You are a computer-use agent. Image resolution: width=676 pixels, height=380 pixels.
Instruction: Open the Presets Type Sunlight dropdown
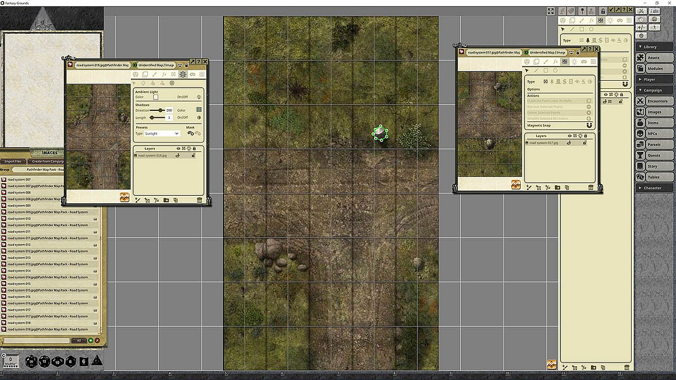pos(162,134)
